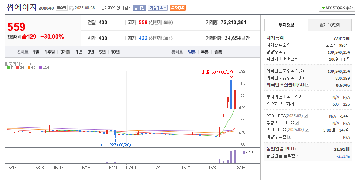Select the 주봉 candle chart
Viewport: 355px width, 180px height.
[205, 52]
